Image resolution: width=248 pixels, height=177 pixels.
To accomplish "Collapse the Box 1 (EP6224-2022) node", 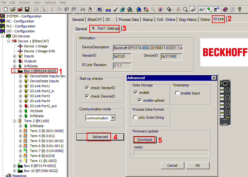I will [x=14, y=71].
